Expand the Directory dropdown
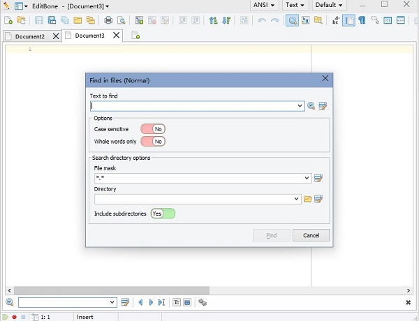 coord(296,199)
